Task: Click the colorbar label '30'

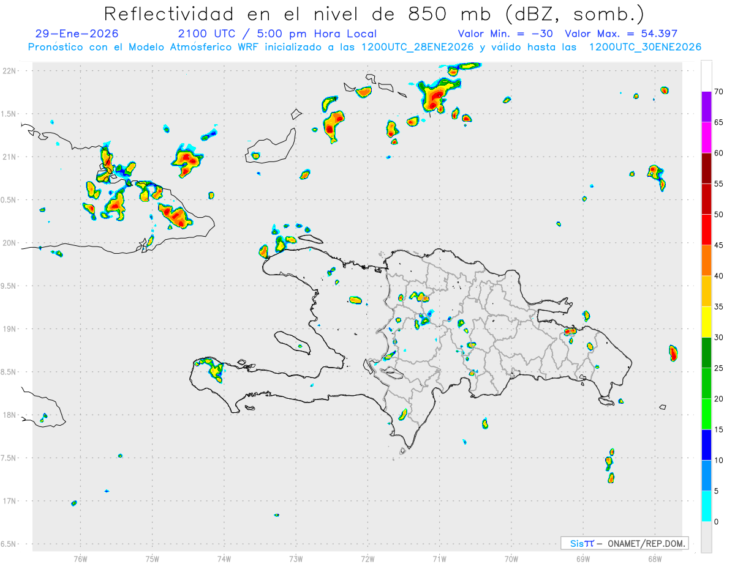Action: pyautogui.click(x=718, y=338)
